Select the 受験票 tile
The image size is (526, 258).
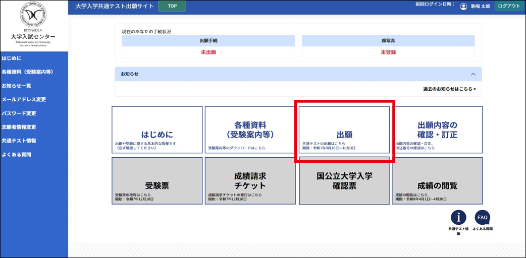point(157,181)
